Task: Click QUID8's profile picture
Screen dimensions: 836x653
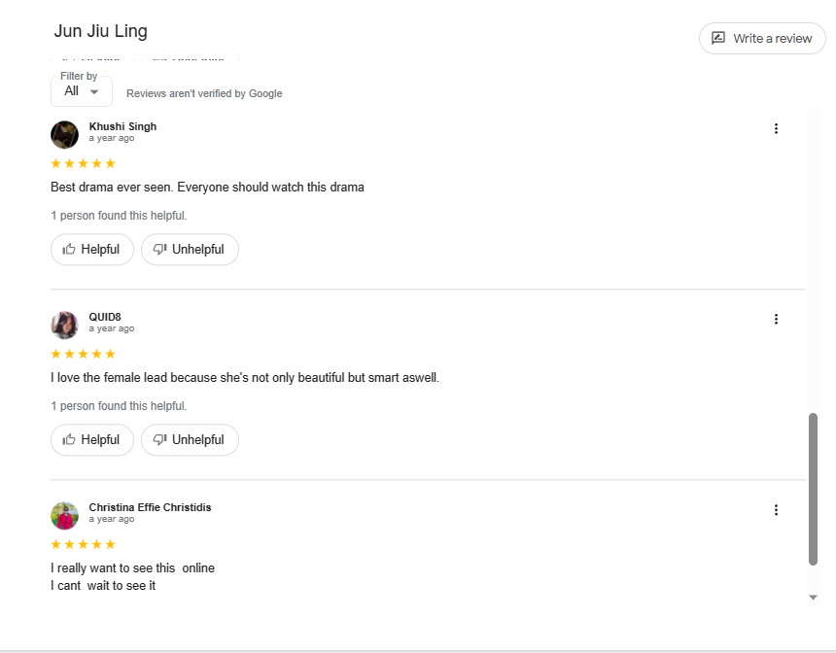Action: (65, 325)
